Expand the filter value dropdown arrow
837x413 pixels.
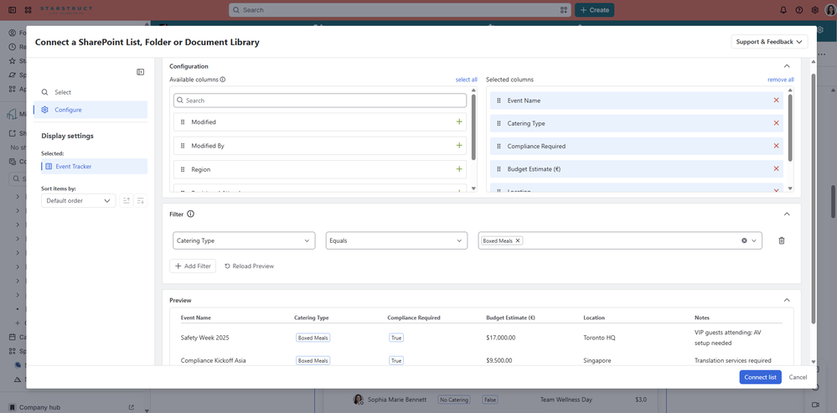754,240
